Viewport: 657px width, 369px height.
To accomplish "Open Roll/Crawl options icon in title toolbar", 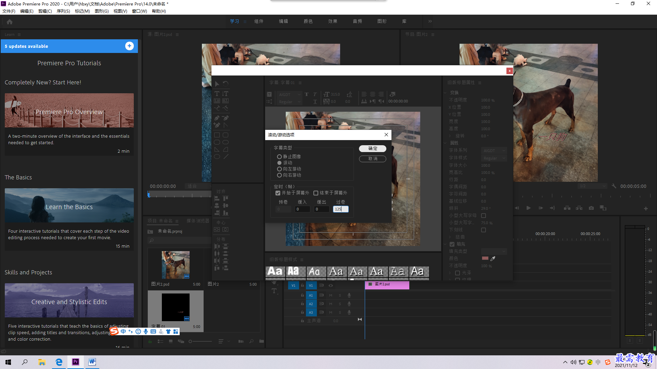I will point(269,101).
